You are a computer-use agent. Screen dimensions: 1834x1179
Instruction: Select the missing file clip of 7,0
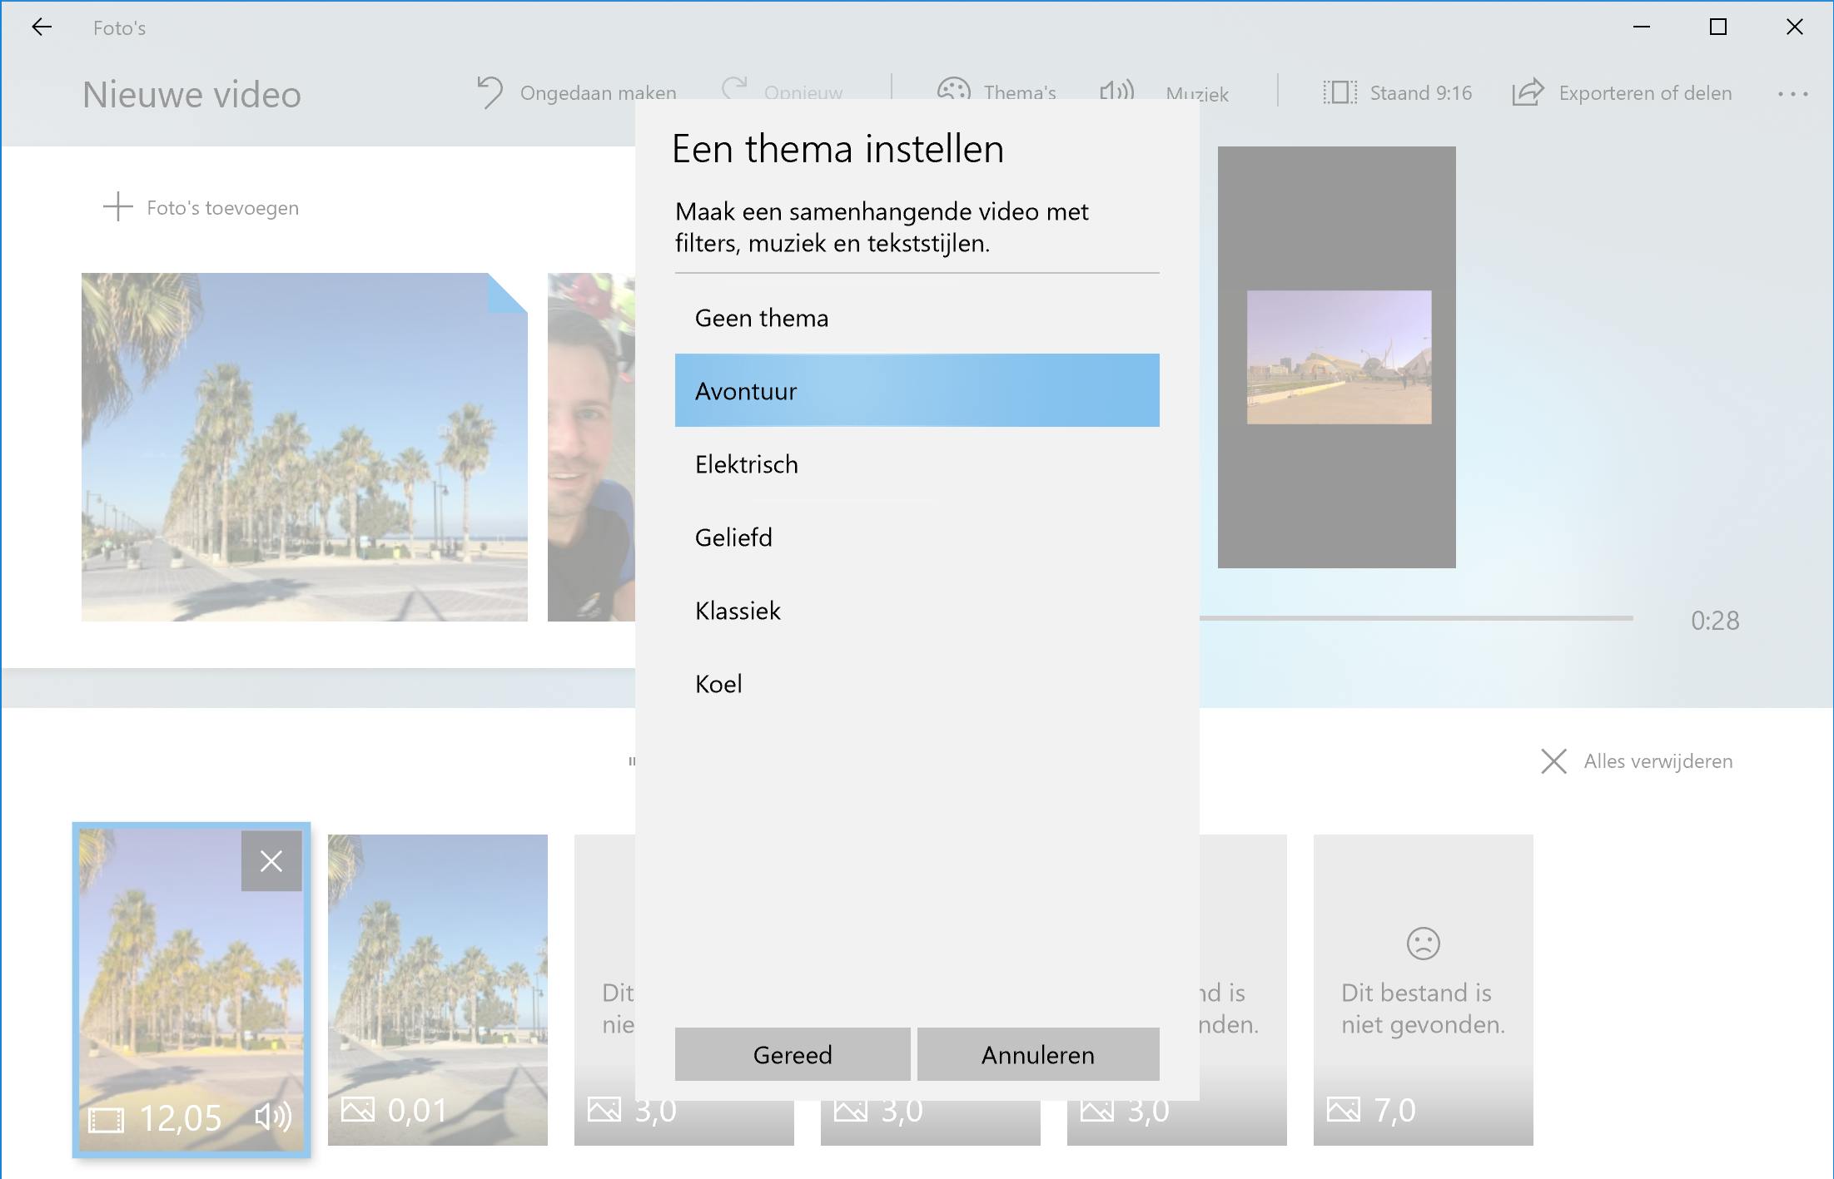coord(1423,990)
